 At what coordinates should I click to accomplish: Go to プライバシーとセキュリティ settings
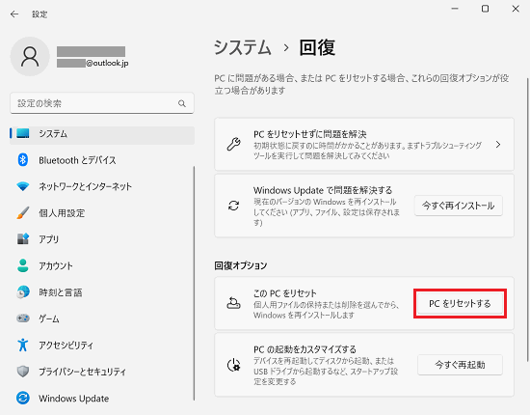pos(102,372)
